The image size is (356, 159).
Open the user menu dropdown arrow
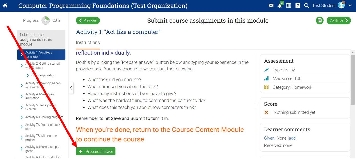pos(350,6)
